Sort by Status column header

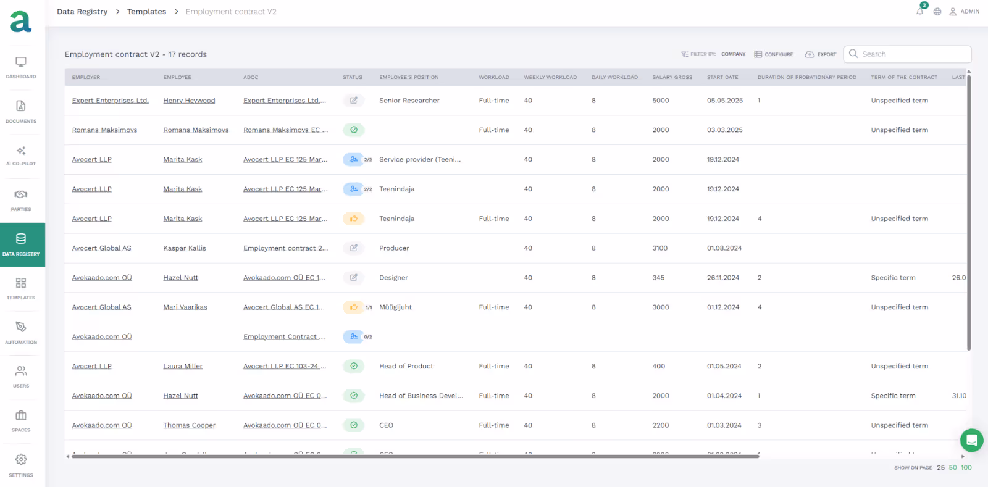353,77
